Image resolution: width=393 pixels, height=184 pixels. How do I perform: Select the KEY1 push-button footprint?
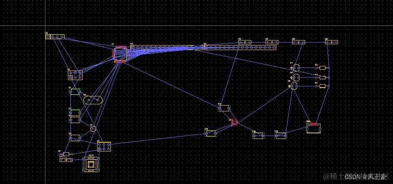[x=91, y=165]
